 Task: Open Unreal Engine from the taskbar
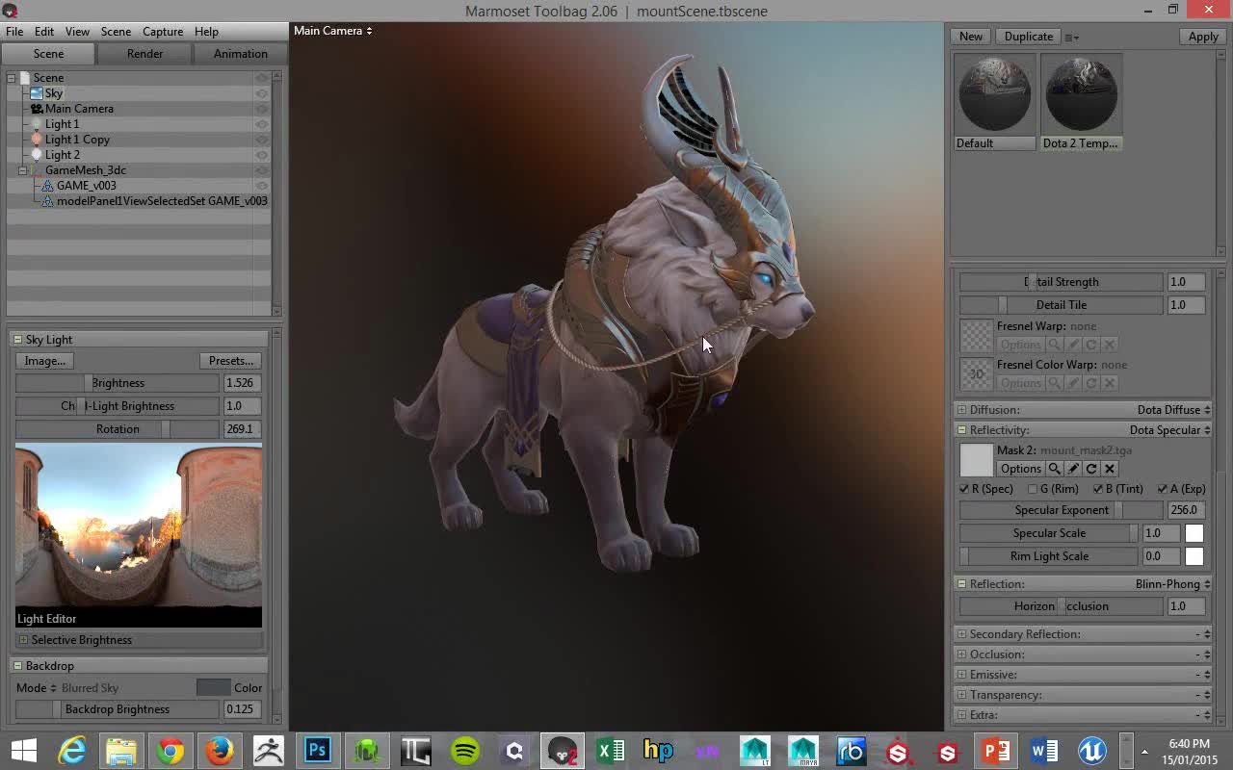pyautogui.click(x=1092, y=750)
